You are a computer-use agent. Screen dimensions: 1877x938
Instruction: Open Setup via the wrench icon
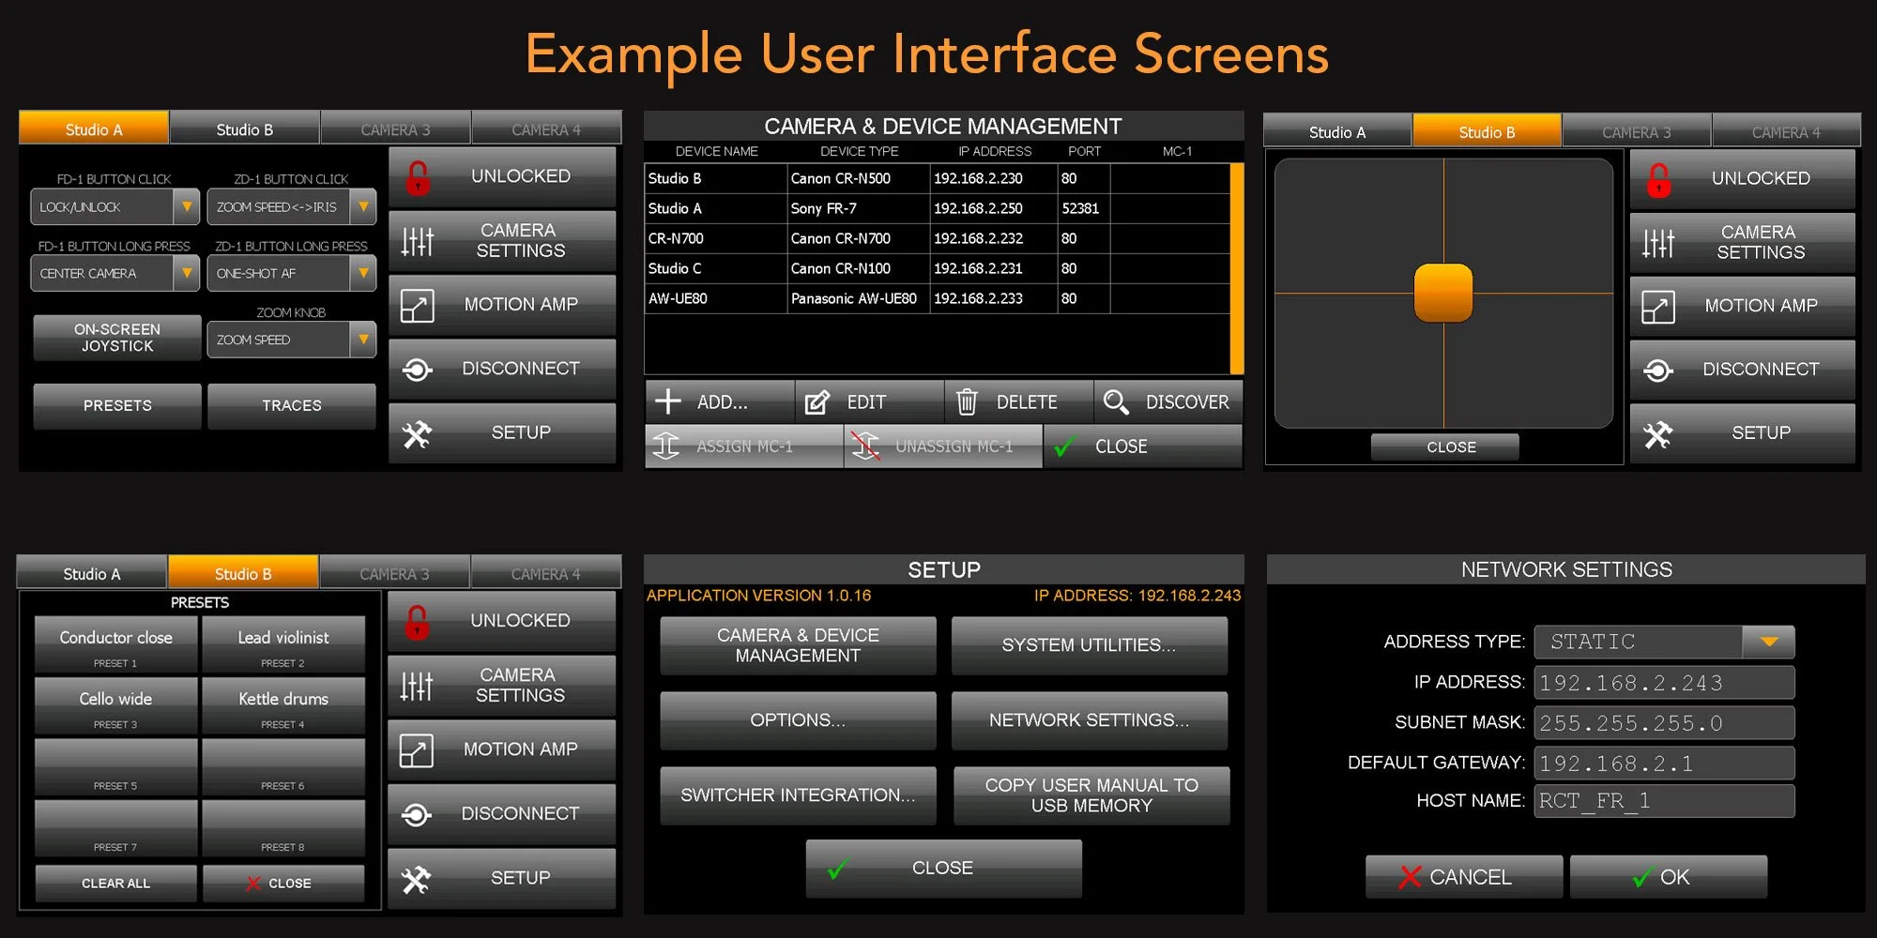pyautogui.click(x=416, y=432)
